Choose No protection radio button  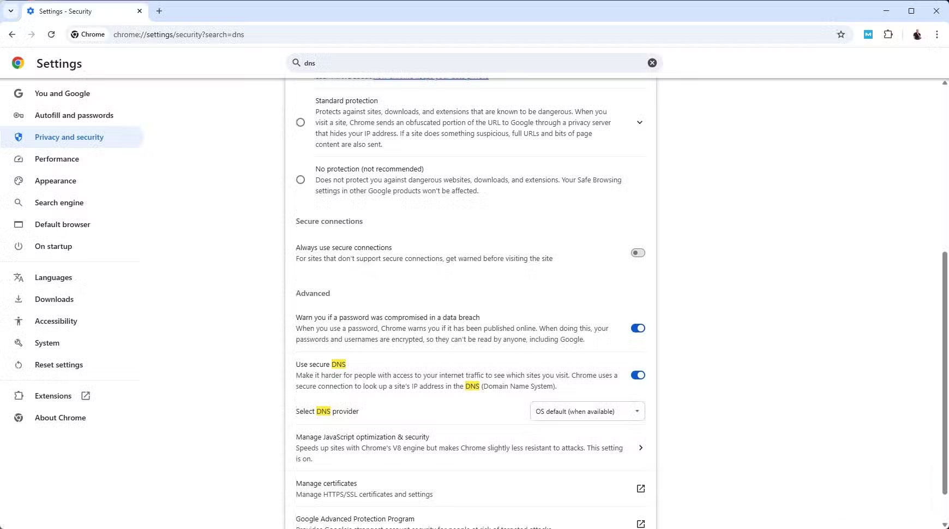point(301,180)
